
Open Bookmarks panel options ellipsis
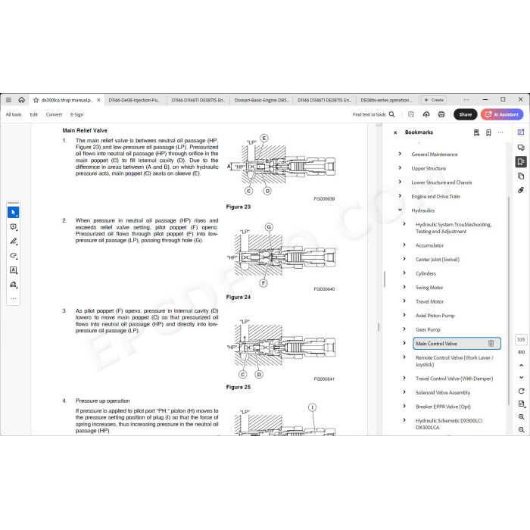[x=500, y=132]
